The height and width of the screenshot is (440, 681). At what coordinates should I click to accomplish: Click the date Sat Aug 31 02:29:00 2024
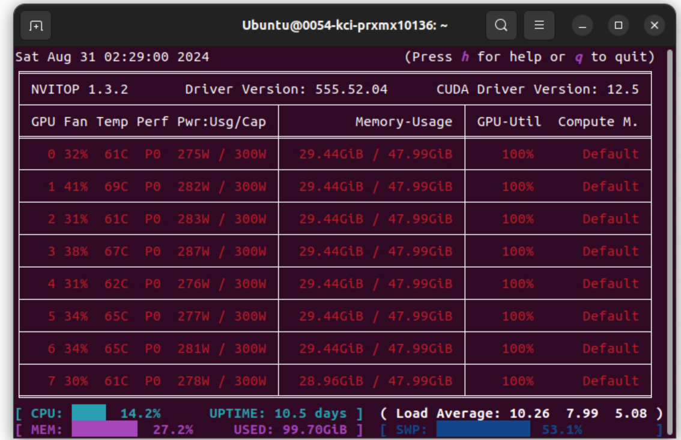[112, 57]
